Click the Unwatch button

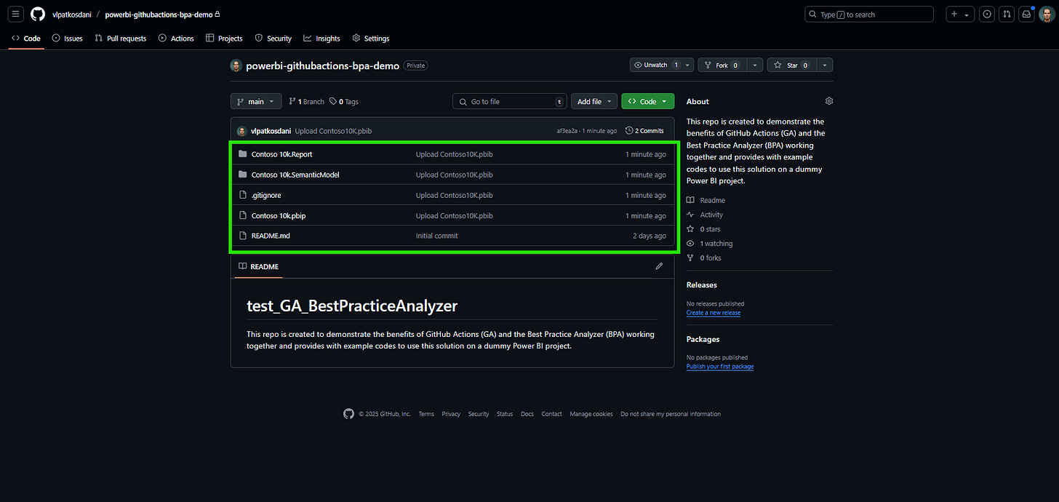click(656, 65)
